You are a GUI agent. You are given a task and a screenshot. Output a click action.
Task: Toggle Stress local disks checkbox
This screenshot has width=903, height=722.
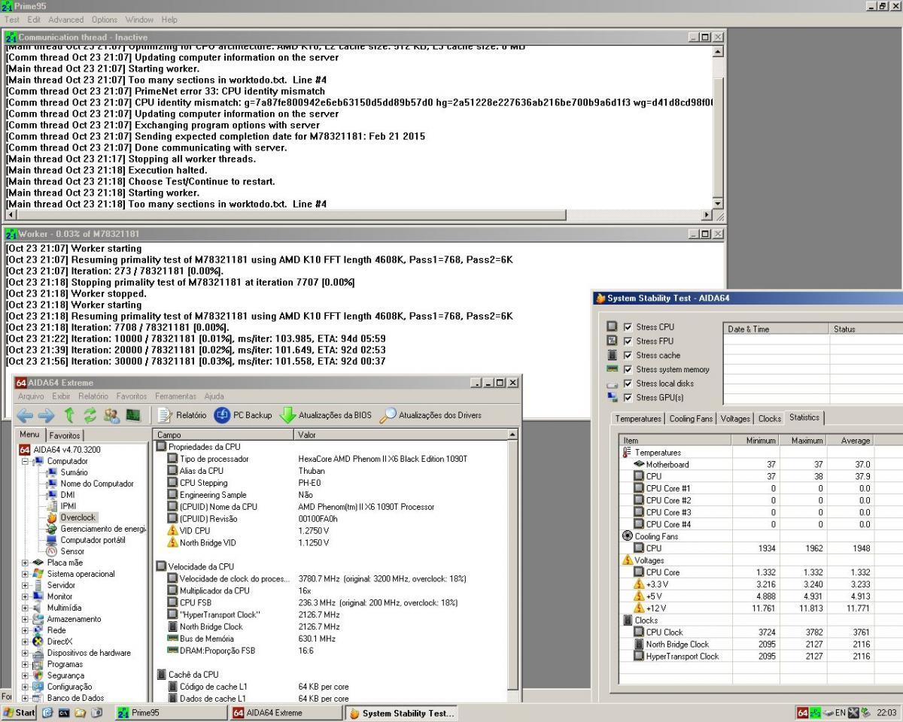coord(628,384)
